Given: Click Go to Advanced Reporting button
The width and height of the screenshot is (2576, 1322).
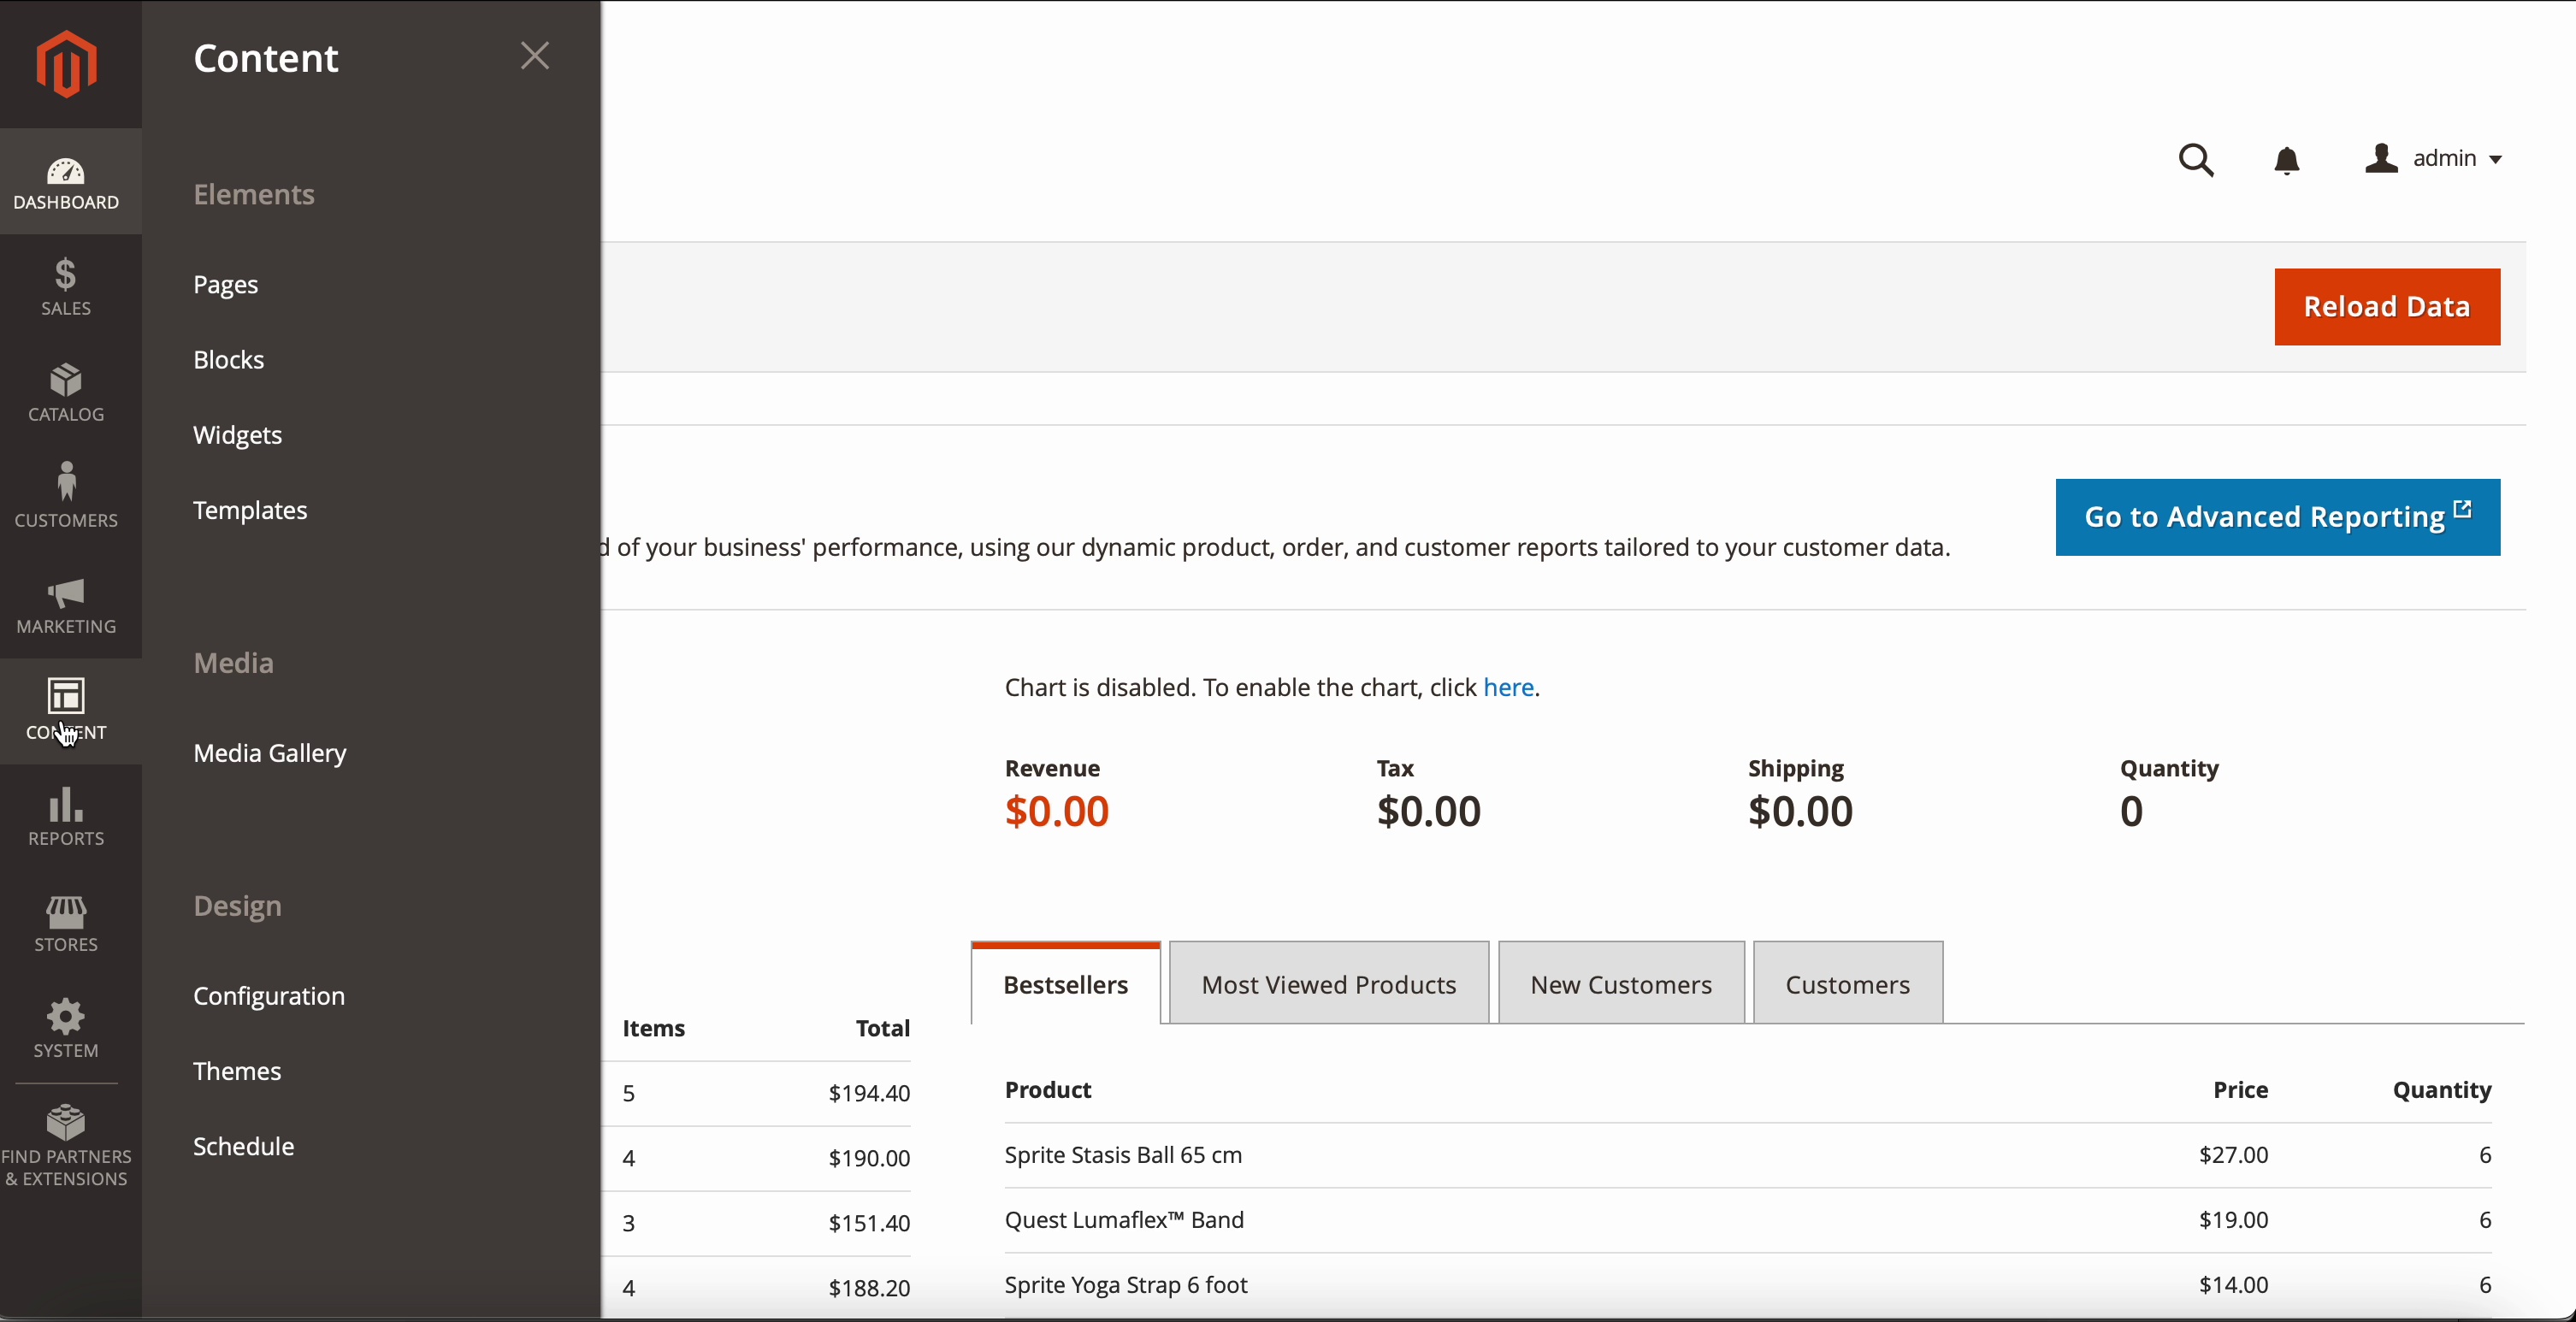Looking at the screenshot, I should [2277, 517].
